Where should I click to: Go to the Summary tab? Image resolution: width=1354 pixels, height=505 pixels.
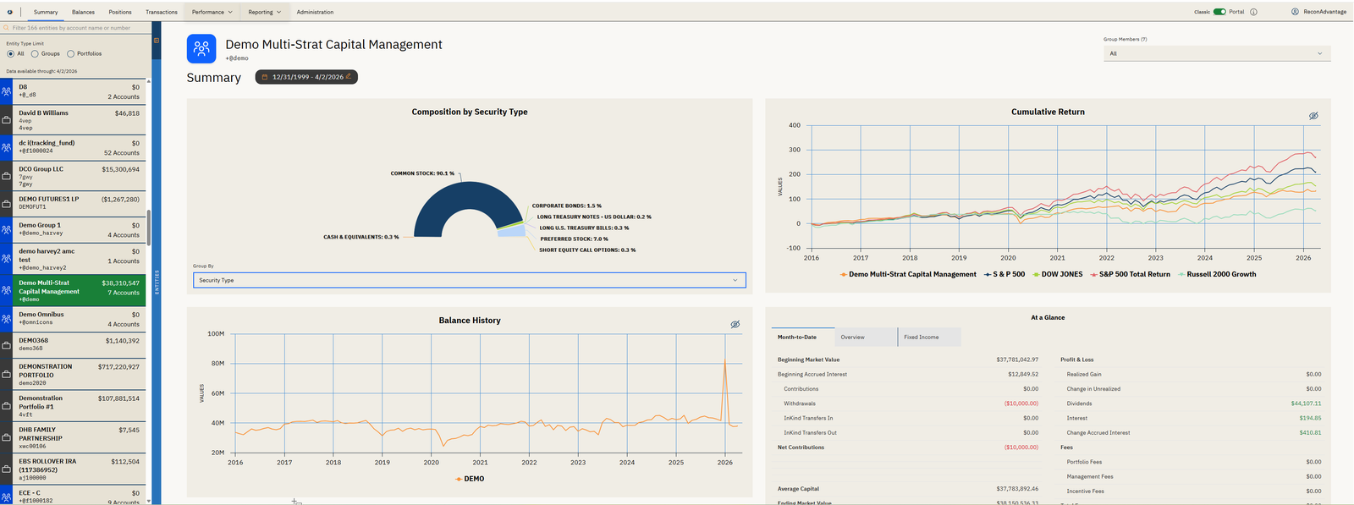pyautogui.click(x=46, y=12)
